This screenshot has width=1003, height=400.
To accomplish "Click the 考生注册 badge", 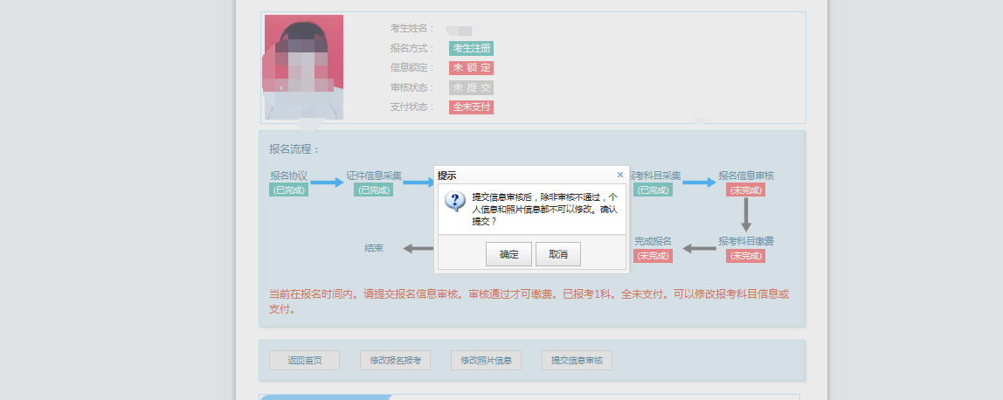I will 471,48.
